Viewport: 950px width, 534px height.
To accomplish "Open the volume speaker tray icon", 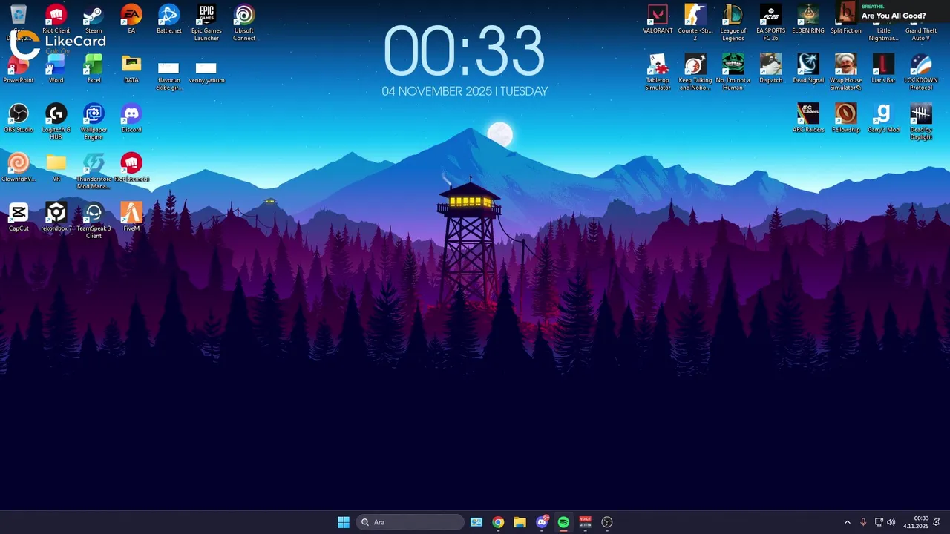I will (891, 522).
